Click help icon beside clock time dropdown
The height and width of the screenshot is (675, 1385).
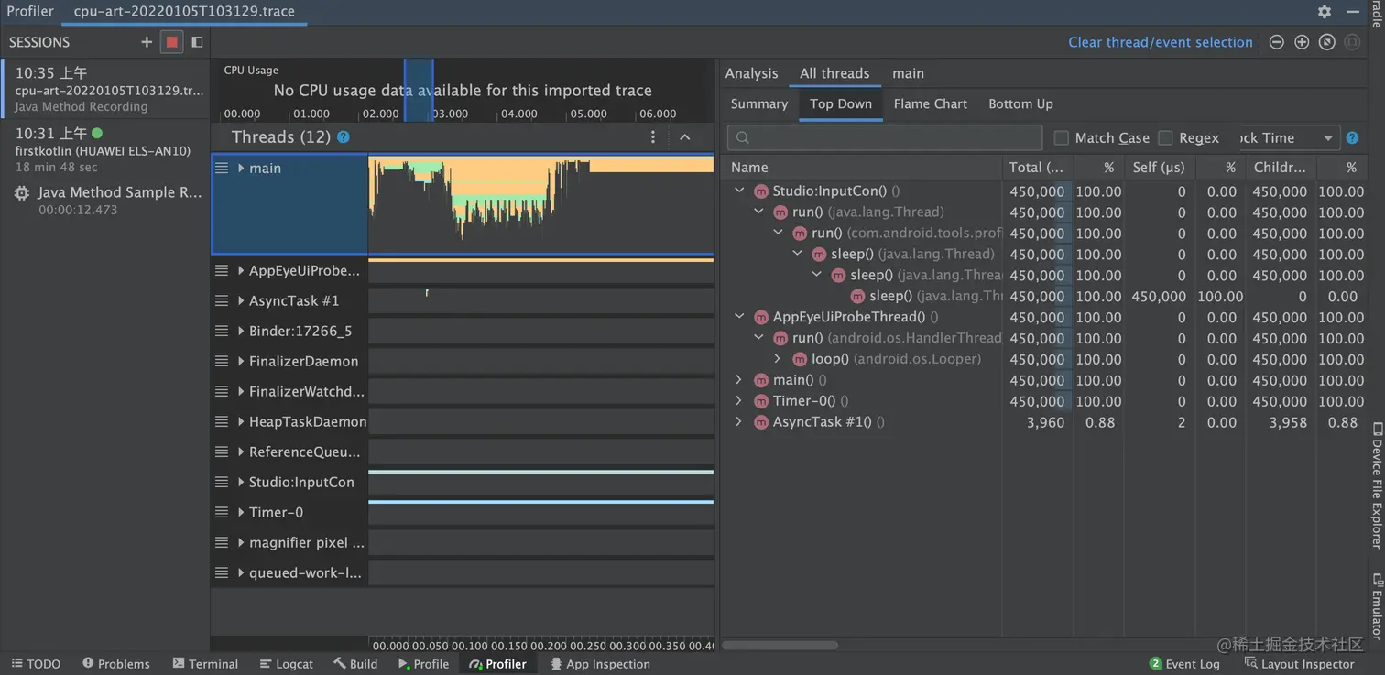pos(1352,138)
